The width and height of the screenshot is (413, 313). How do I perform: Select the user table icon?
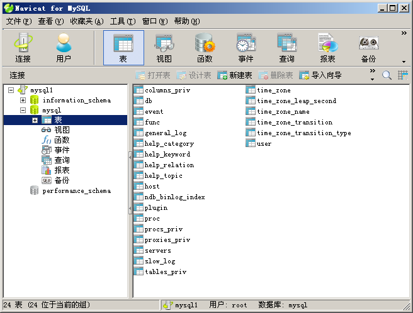click(x=251, y=143)
